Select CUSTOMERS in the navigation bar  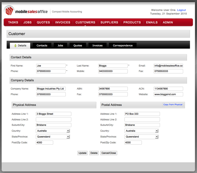[x=85, y=22]
